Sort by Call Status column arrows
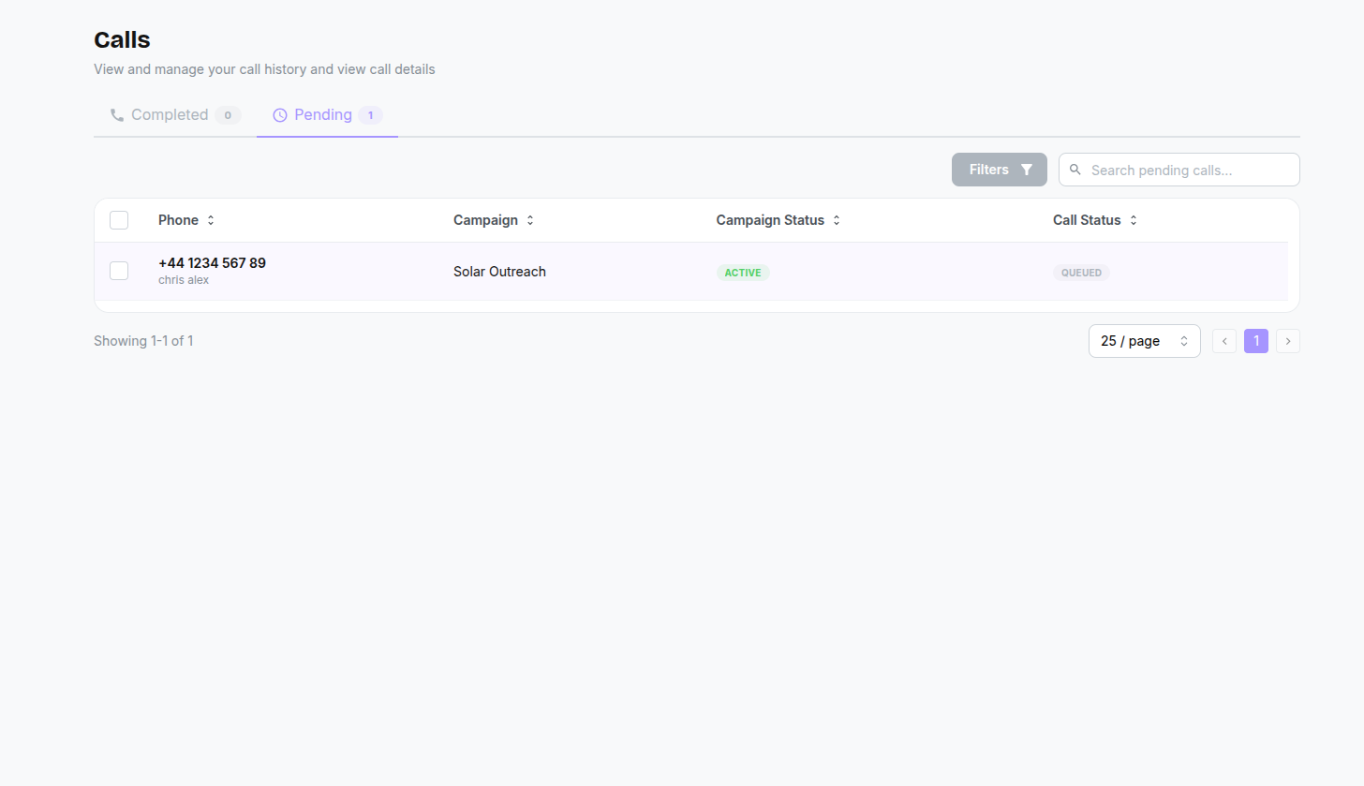The width and height of the screenshot is (1364, 786). pos(1134,220)
